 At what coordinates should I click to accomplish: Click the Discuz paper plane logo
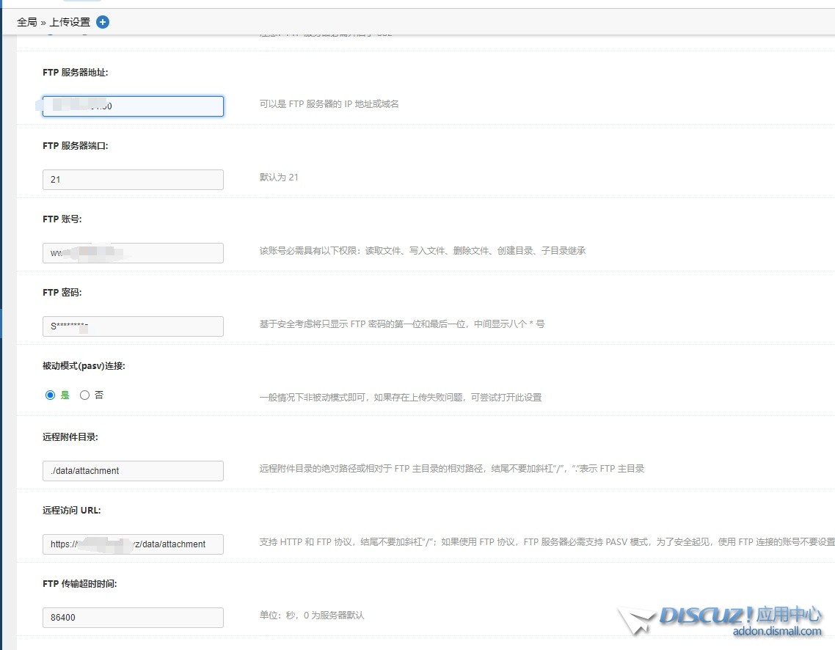(x=635, y=621)
